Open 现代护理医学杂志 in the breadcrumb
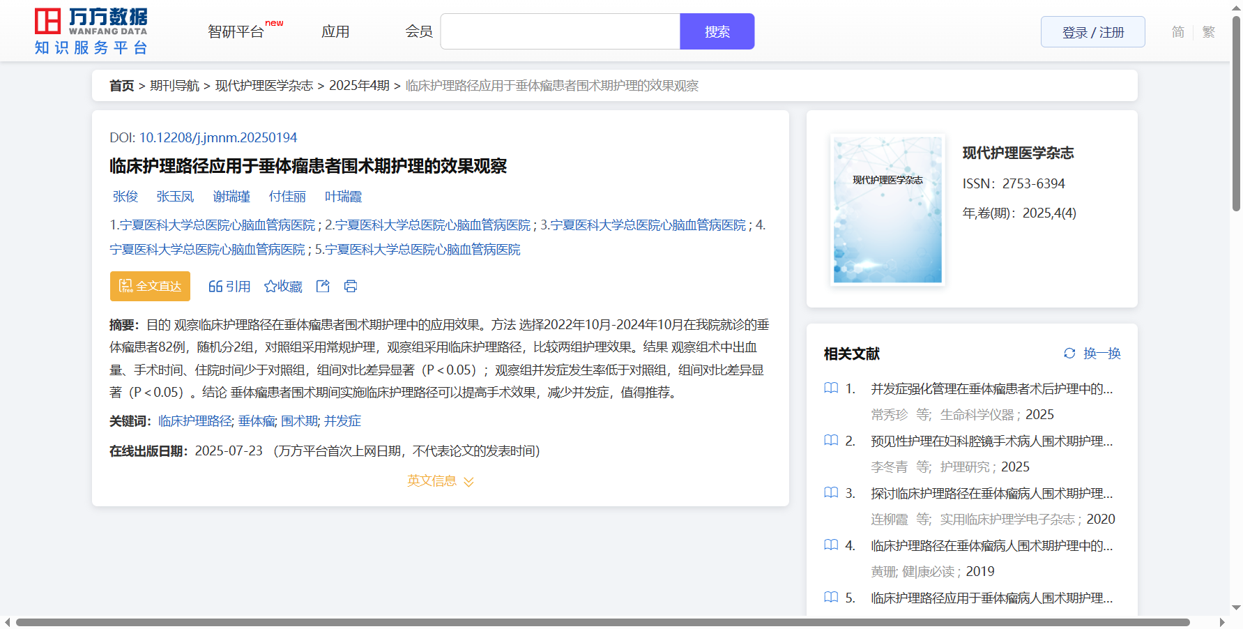 click(264, 86)
